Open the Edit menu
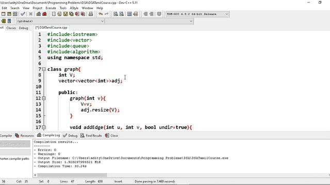 point(5,8)
